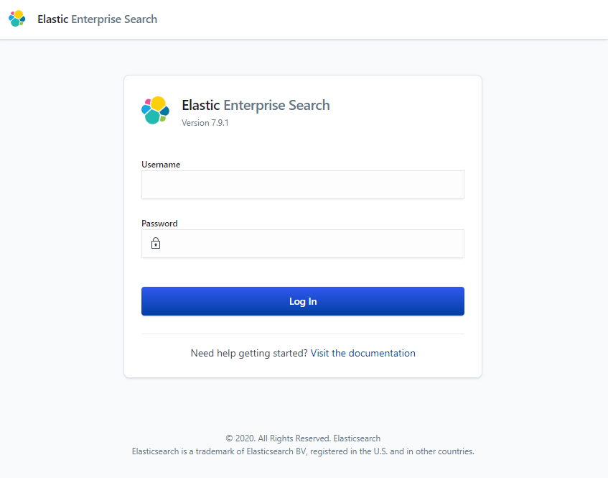The height and width of the screenshot is (478, 608).
Task: Click the lock icon in Password field
Action: (156, 243)
